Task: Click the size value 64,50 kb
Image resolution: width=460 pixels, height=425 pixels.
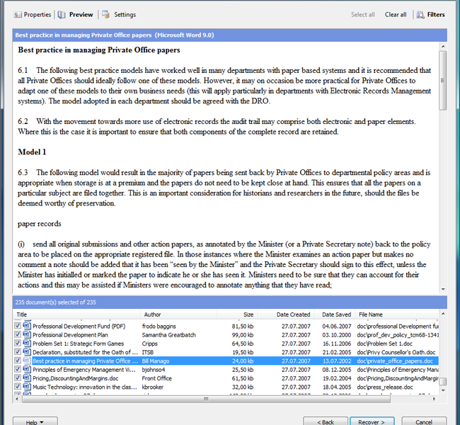Action: 243,344
